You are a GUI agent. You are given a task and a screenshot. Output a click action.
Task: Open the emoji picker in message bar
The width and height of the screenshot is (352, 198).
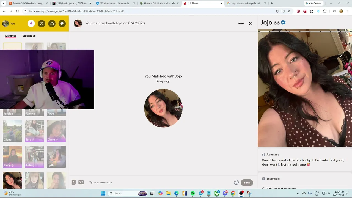[236, 182]
